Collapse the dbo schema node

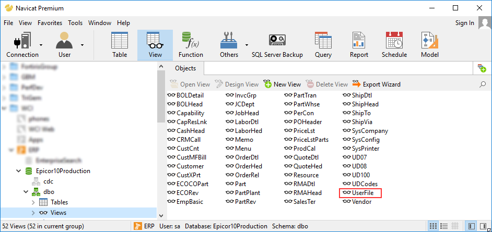coord(26,192)
